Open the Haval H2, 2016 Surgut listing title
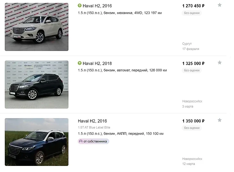The image size is (234, 172). point(97,6)
